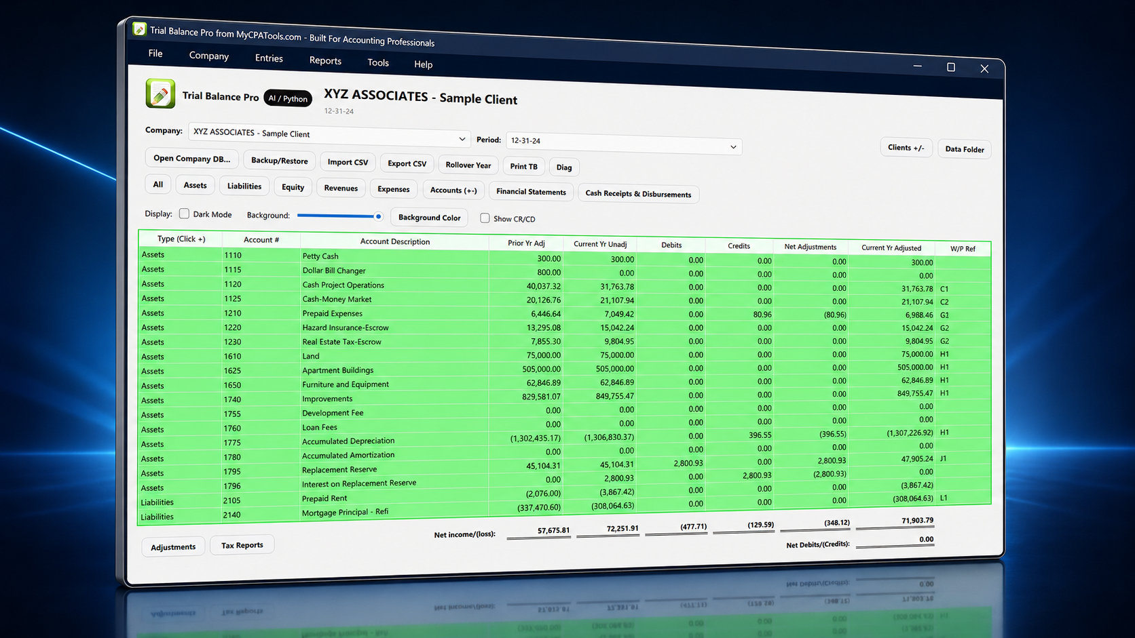This screenshot has height=638, width=1135.
Task: Select the Dollar Bill Changer description
Action: pyautogui.click(x=334, y=271)
